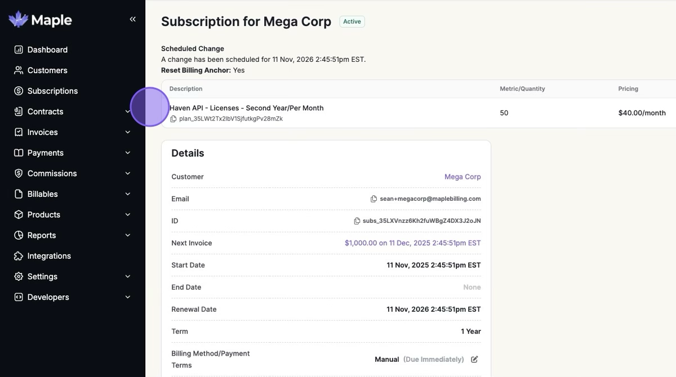
Task: Collapse the sidebar with the double-chevron icon
Action: (x=132, y=19)
